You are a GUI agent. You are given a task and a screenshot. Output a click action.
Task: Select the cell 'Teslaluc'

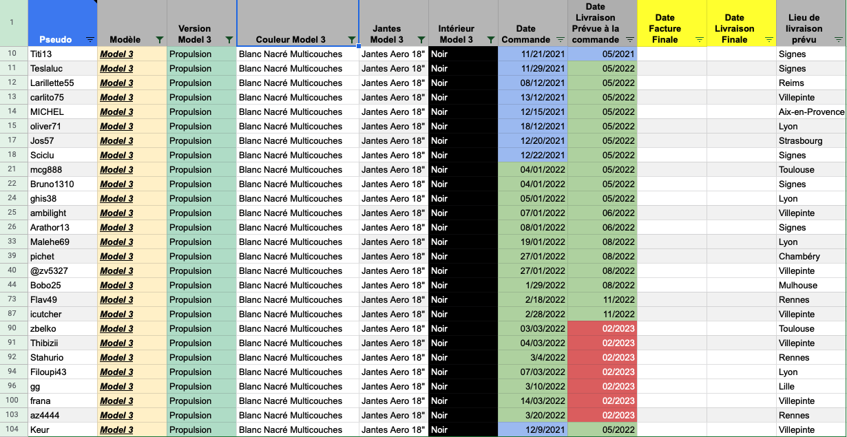[63, 68]
